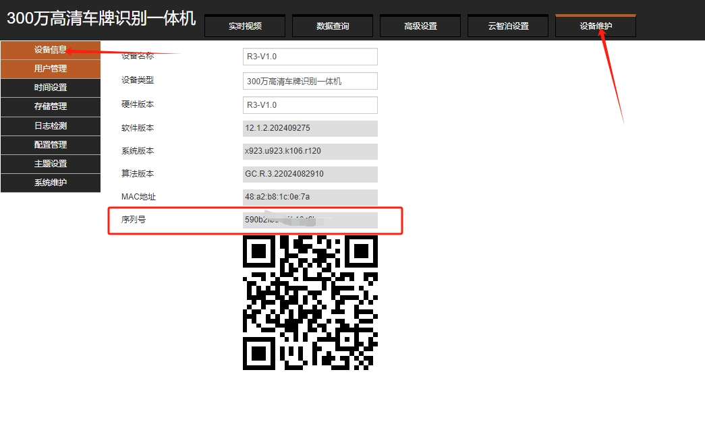This screenshot has width=705, height=426.
Task: Open the 存储管理 sidebar item
Action: click(51, 106)
